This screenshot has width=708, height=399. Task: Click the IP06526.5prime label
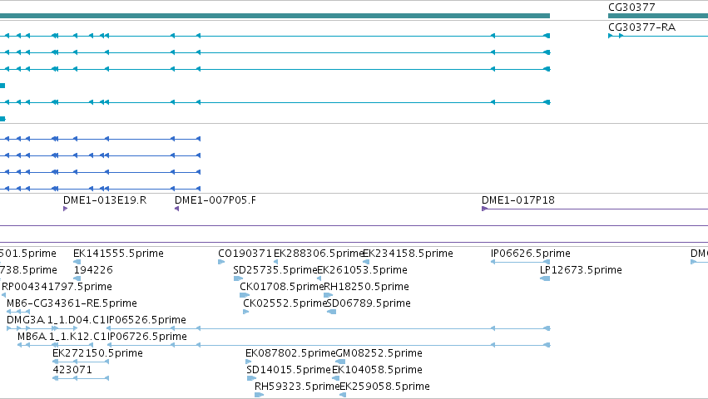pos(146,320)
